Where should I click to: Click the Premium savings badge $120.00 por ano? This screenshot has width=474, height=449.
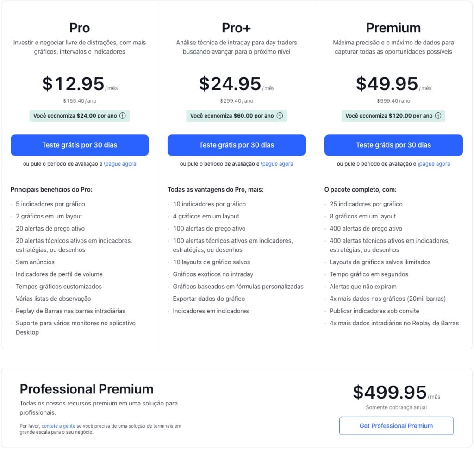point(393,116)
